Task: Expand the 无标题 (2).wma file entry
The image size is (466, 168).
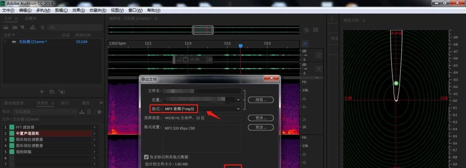Action: click(x=5, y=42)
